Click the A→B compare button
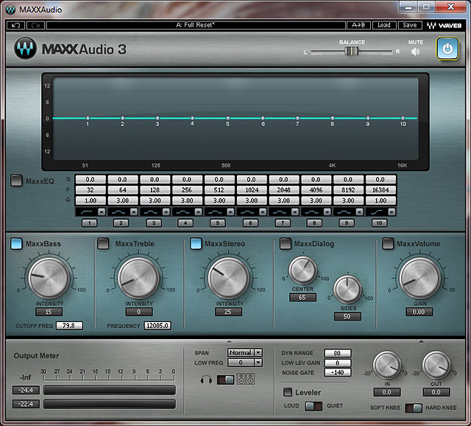 [x=358, y=25]
